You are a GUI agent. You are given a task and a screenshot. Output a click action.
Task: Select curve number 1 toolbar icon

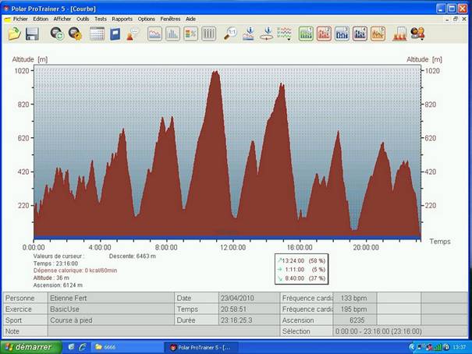point(306,34)
